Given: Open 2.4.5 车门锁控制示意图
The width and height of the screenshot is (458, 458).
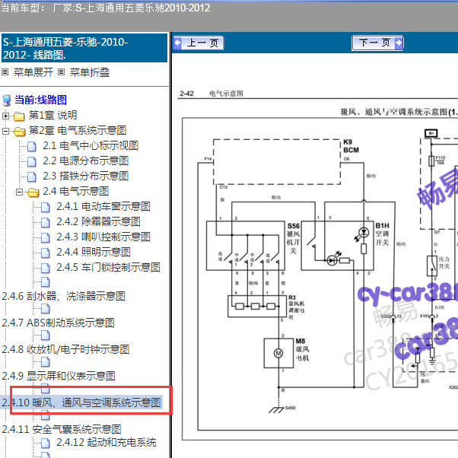Looking at the screenshot, I should (108, 267).
